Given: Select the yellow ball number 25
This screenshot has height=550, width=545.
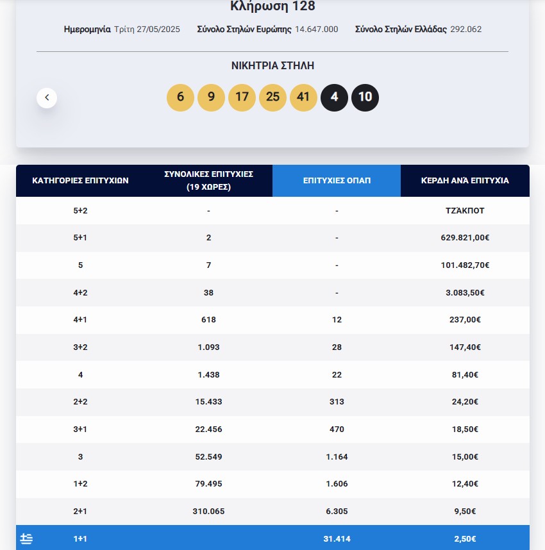Looking at the screenshot, I should pos(272,97).
